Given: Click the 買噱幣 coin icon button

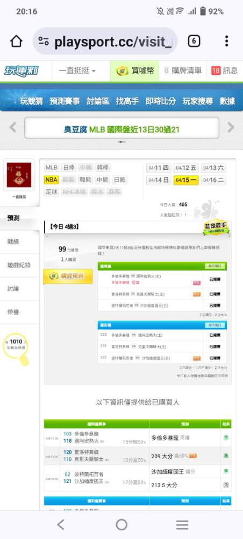Looking at the screenshot, I should 135,71.
